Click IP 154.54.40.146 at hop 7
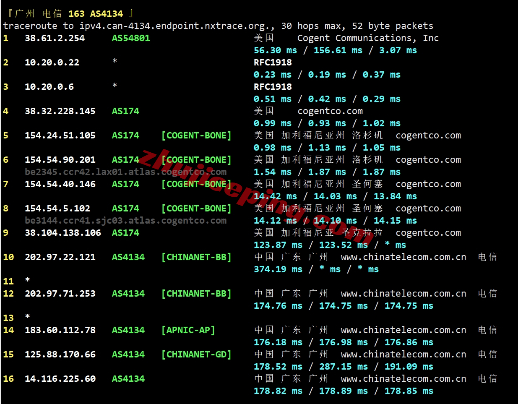This screenshot has height=404, width=518. (60, 184)
